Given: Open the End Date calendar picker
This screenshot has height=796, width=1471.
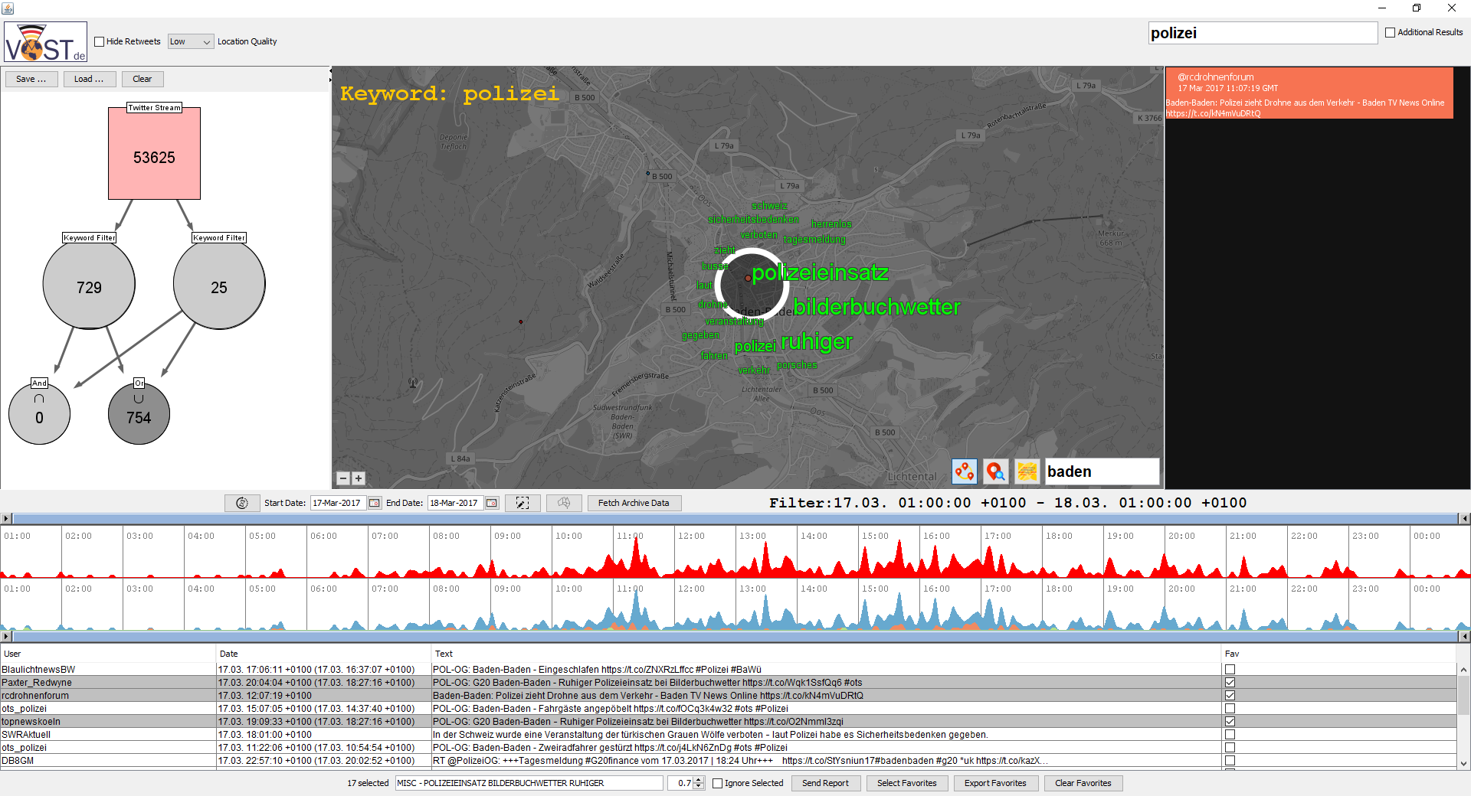Looking at the screenshot, I should [492, 503].
